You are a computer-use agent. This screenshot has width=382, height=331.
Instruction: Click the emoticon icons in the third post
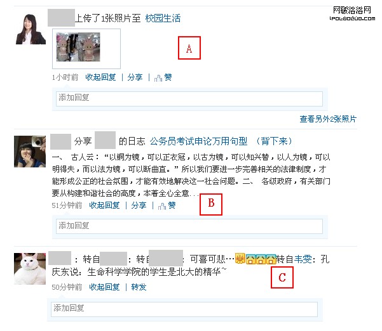point(256,259)
